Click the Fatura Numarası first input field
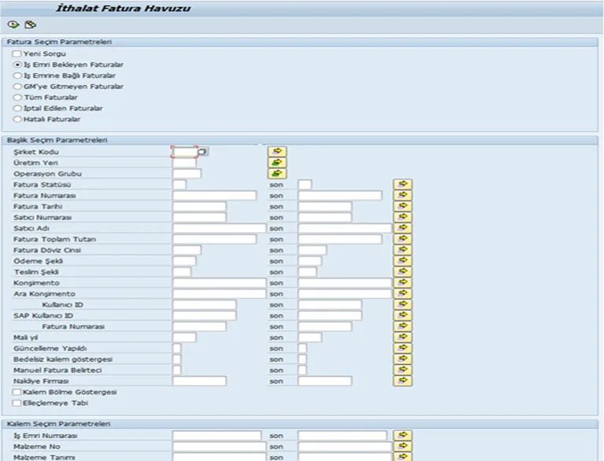604x461 pixels. click(215, 195)
